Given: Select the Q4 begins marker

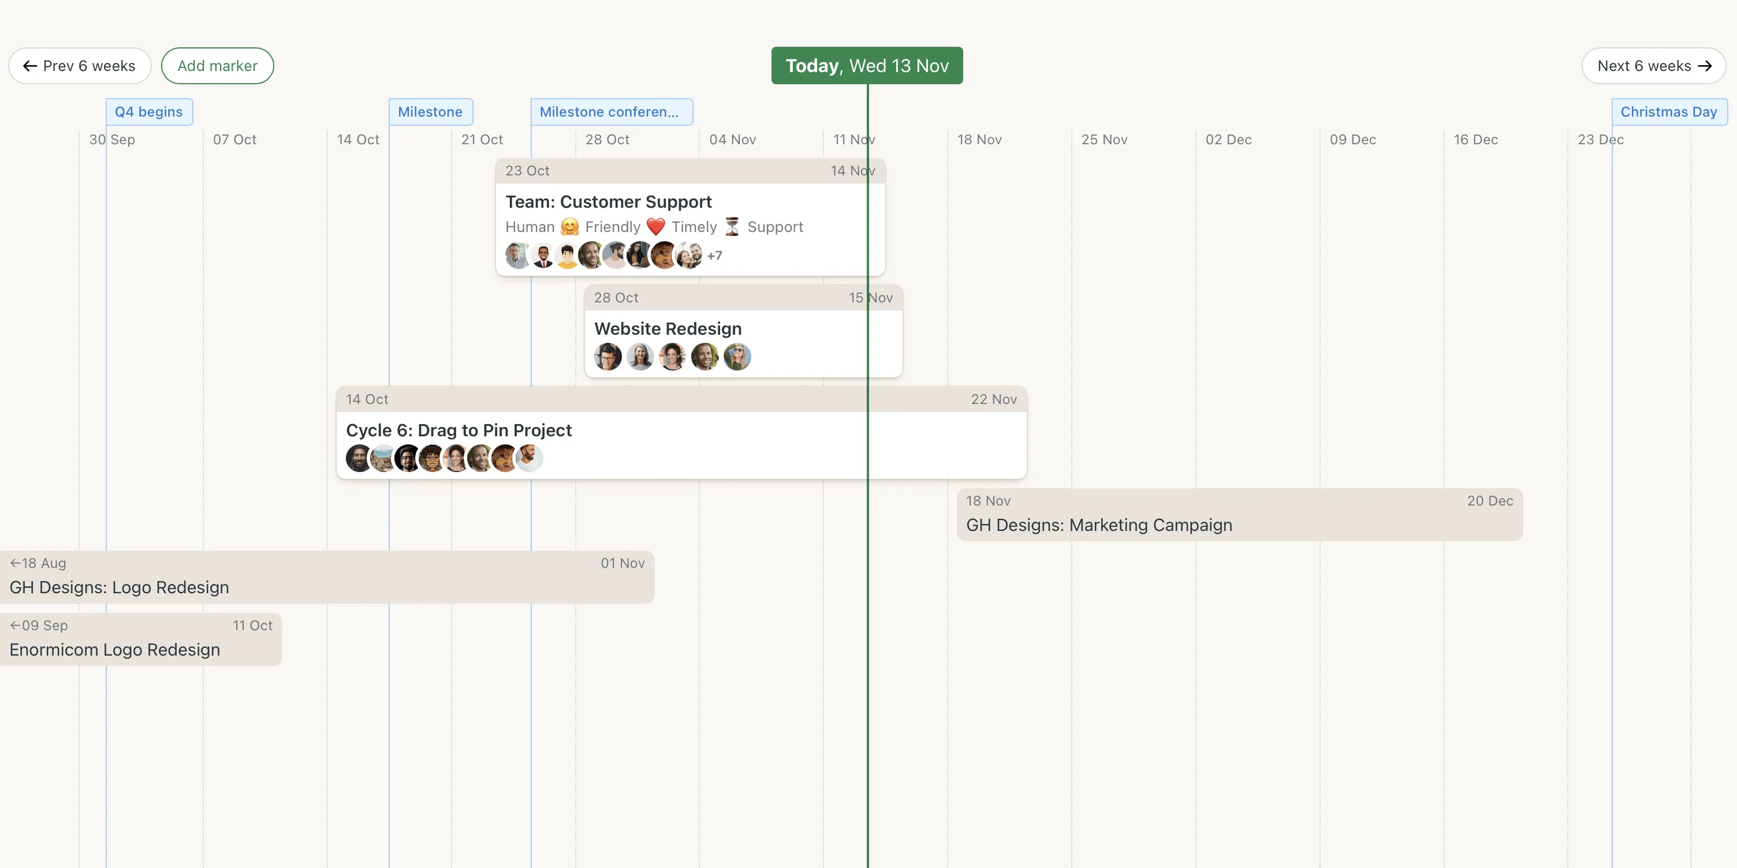Looking at the screenshot, I should [148, 112].
